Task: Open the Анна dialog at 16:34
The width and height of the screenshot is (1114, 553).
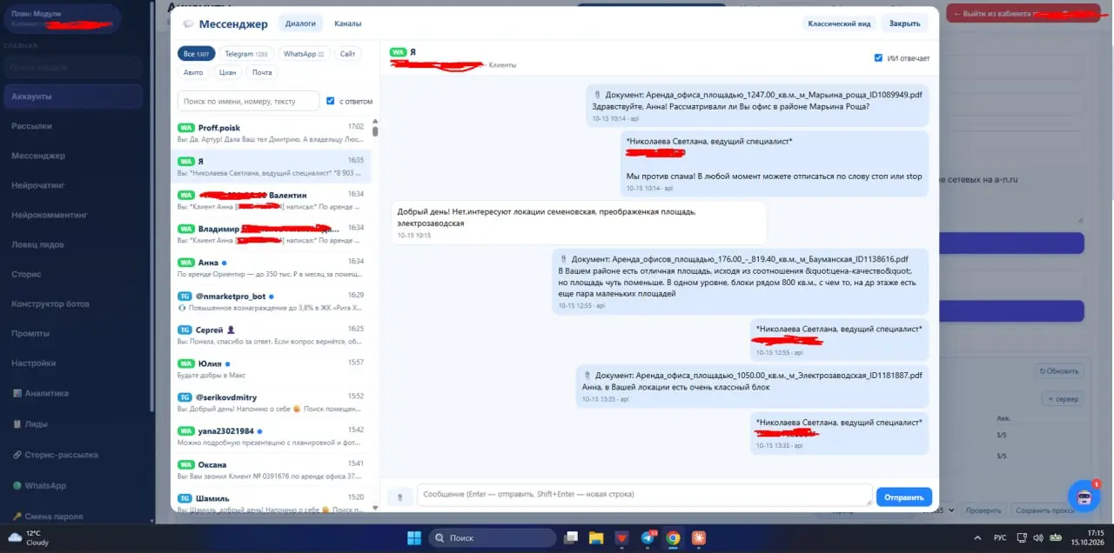Action: click(x=271, y=268)
